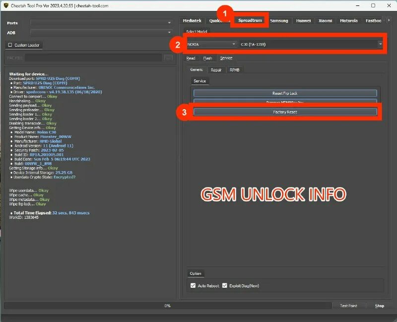
Task: Open the Flash tab
Action: [209, 58]
